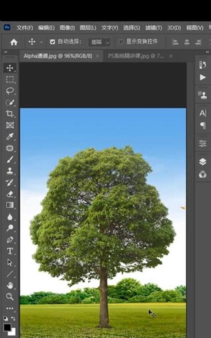Open the Layers panel icon
Screen dimensions: 211x338
203,162
